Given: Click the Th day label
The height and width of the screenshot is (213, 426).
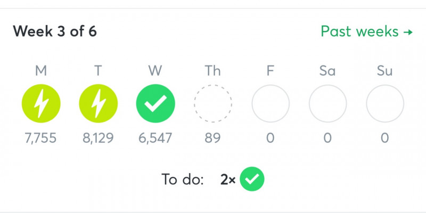Looking at the screenshot, I should (x=213, y=71).
